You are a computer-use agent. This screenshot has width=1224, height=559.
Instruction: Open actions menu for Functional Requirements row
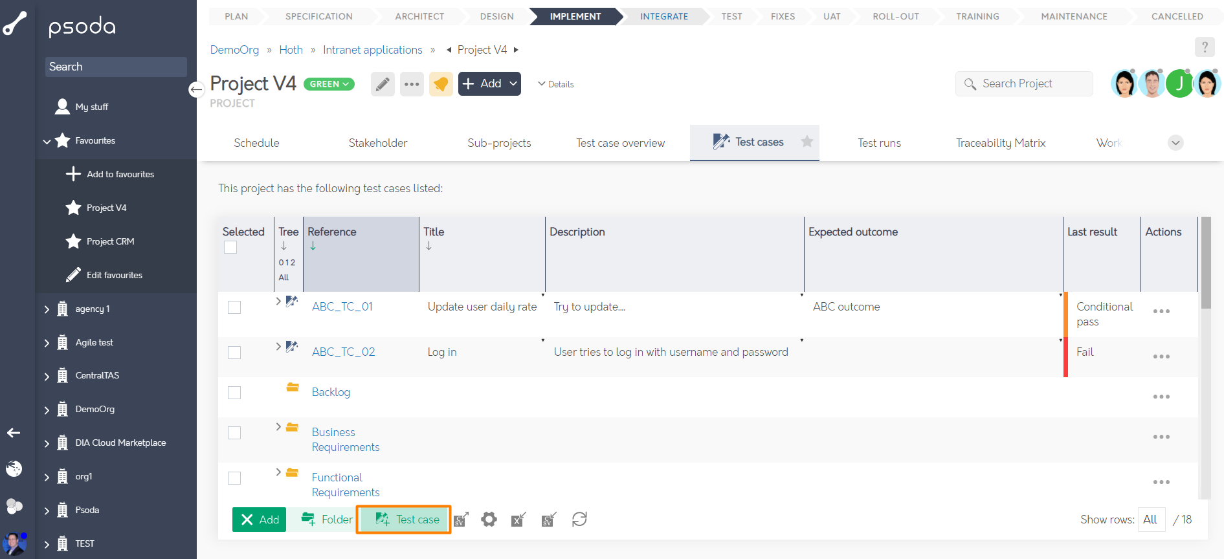click(1161, 482)
